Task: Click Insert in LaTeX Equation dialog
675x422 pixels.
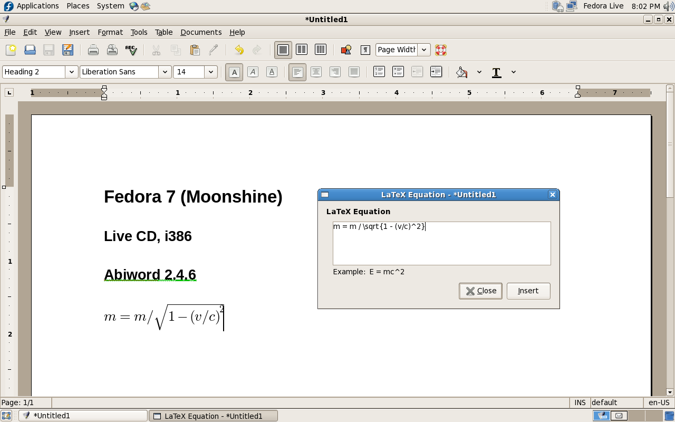Action: (528, 291)
